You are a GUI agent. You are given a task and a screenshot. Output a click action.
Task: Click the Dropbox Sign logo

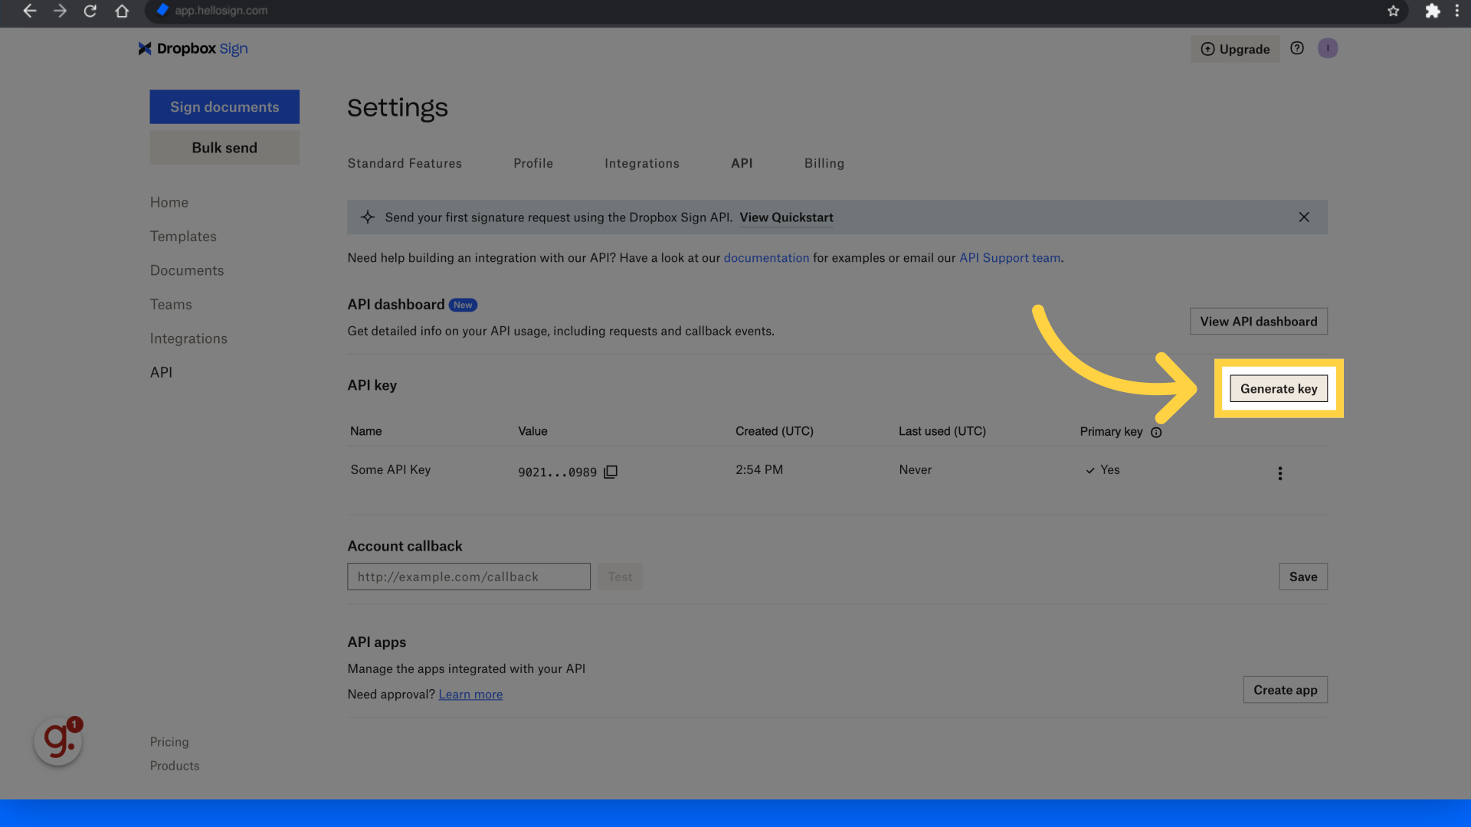193,48
